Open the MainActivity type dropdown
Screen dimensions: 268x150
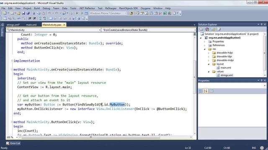coord(100,30)
